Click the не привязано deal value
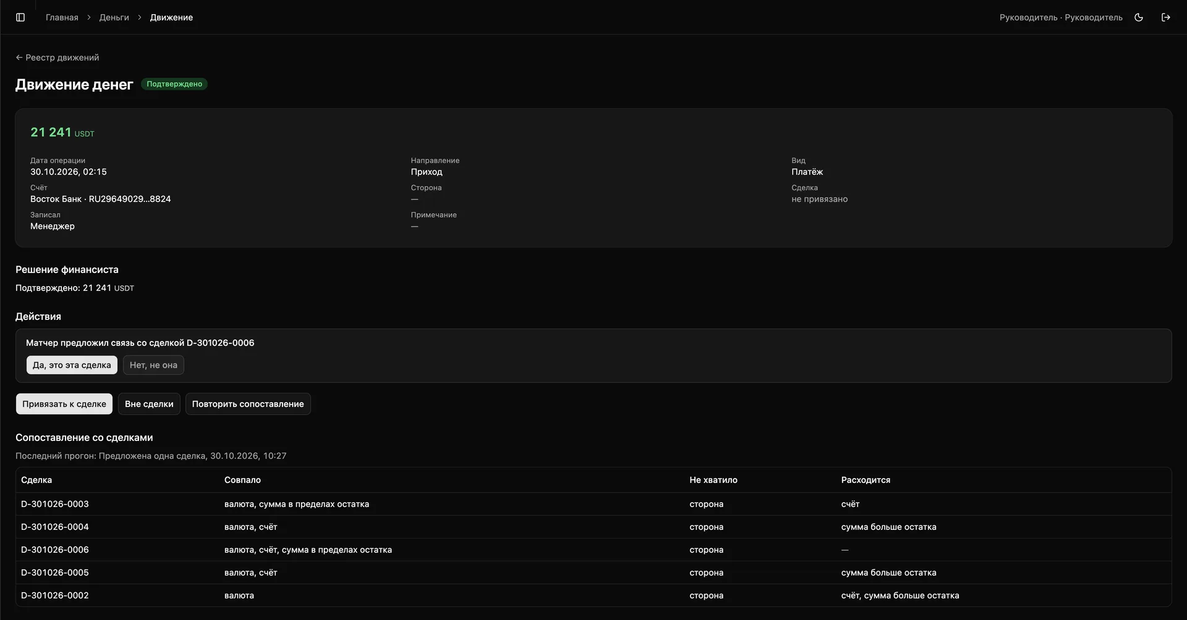1187x620 pixels. click(820, 199)
